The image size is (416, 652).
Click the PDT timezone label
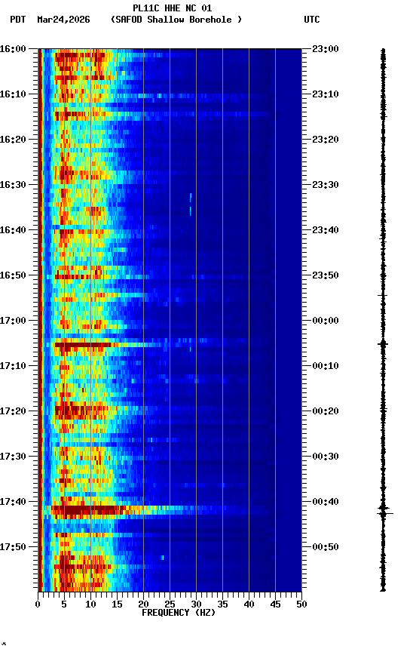tap(18, 20)
